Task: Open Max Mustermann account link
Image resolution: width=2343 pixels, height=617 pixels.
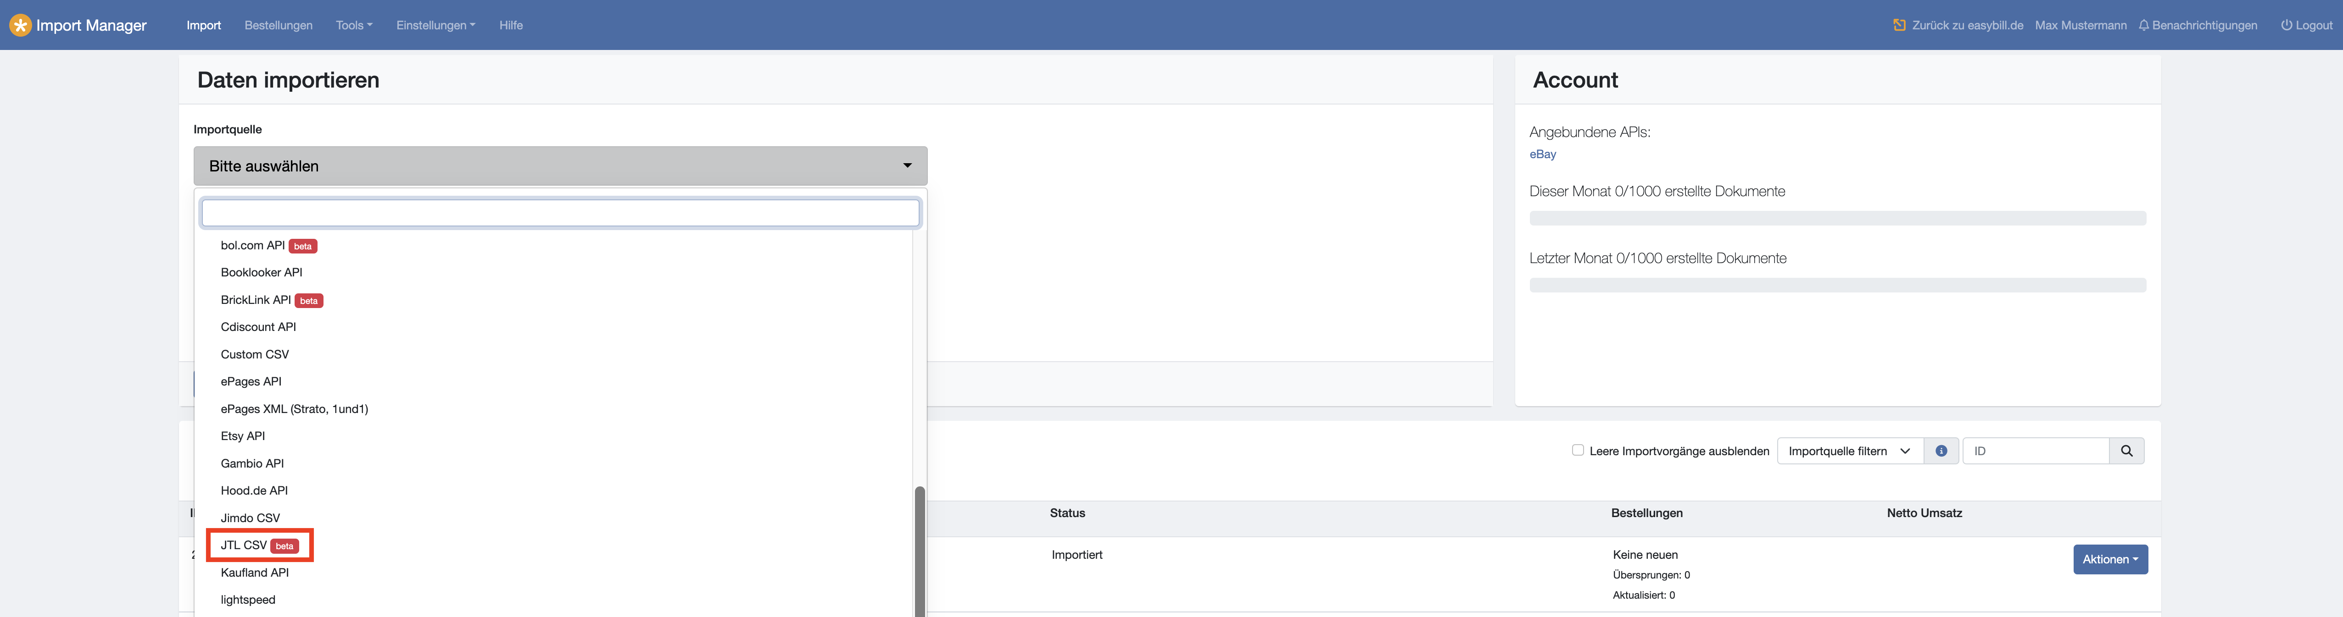Action: click(2081, 26)
